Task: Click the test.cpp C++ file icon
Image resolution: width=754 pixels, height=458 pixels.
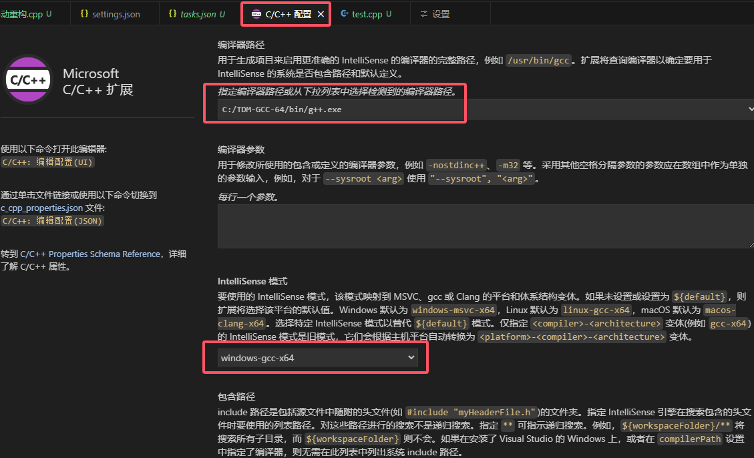Action: click(344, 14)
